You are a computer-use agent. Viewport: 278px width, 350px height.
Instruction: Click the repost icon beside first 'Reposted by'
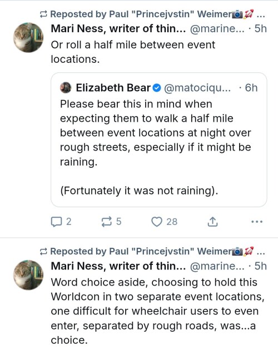coord(43,14)
